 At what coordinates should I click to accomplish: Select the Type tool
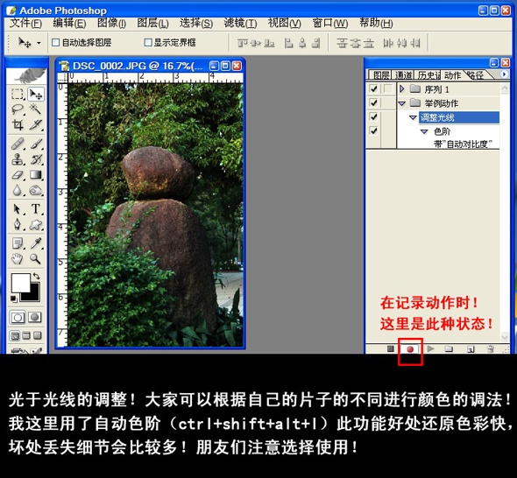pos(36,209)
